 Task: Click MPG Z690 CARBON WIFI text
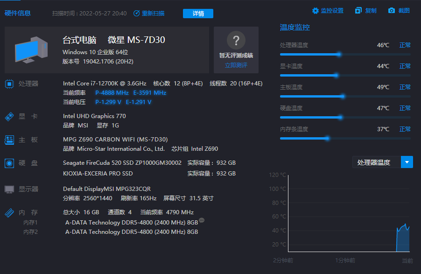(115, 140)
